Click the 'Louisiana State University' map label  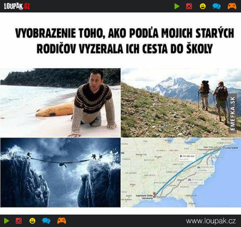[x=144, y=197]
